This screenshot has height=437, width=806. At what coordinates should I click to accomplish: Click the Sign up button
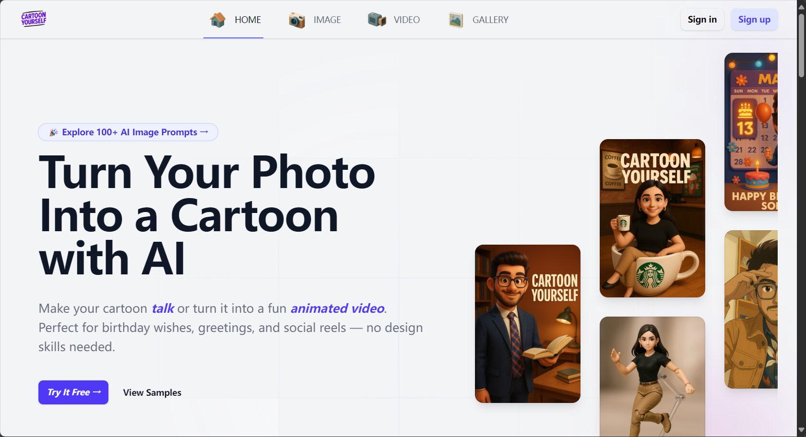[754, 20]
